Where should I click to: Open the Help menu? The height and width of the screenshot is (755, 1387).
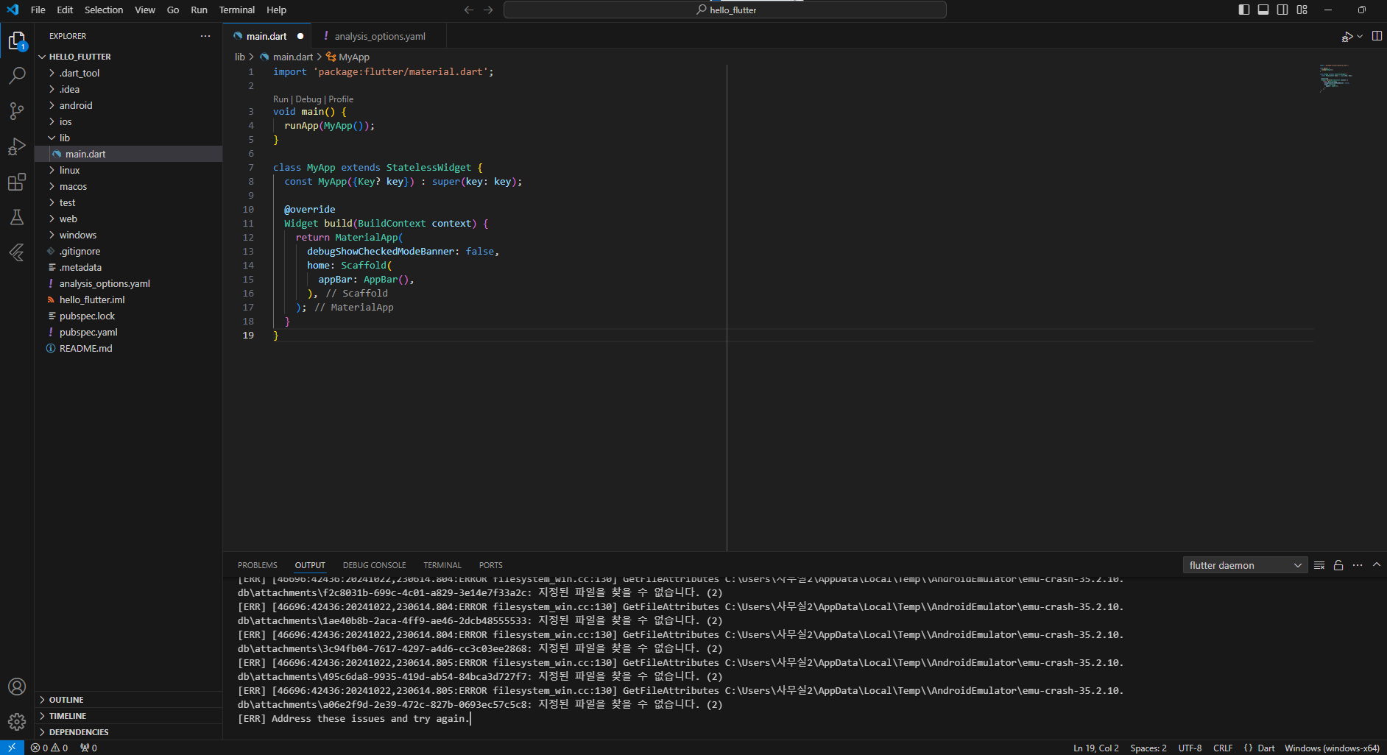(x=277, y=10)
